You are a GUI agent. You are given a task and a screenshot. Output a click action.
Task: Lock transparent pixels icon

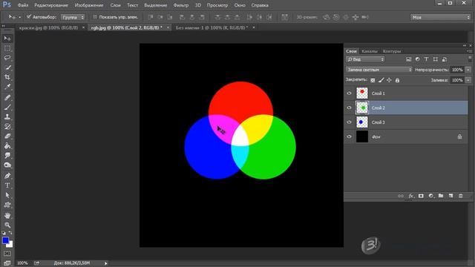(x=373, y=80)
